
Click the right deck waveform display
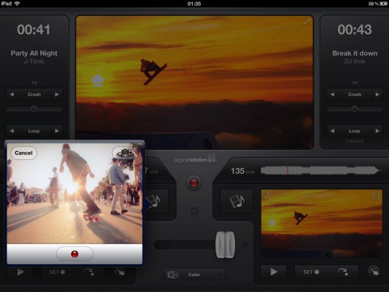point(319,171)
